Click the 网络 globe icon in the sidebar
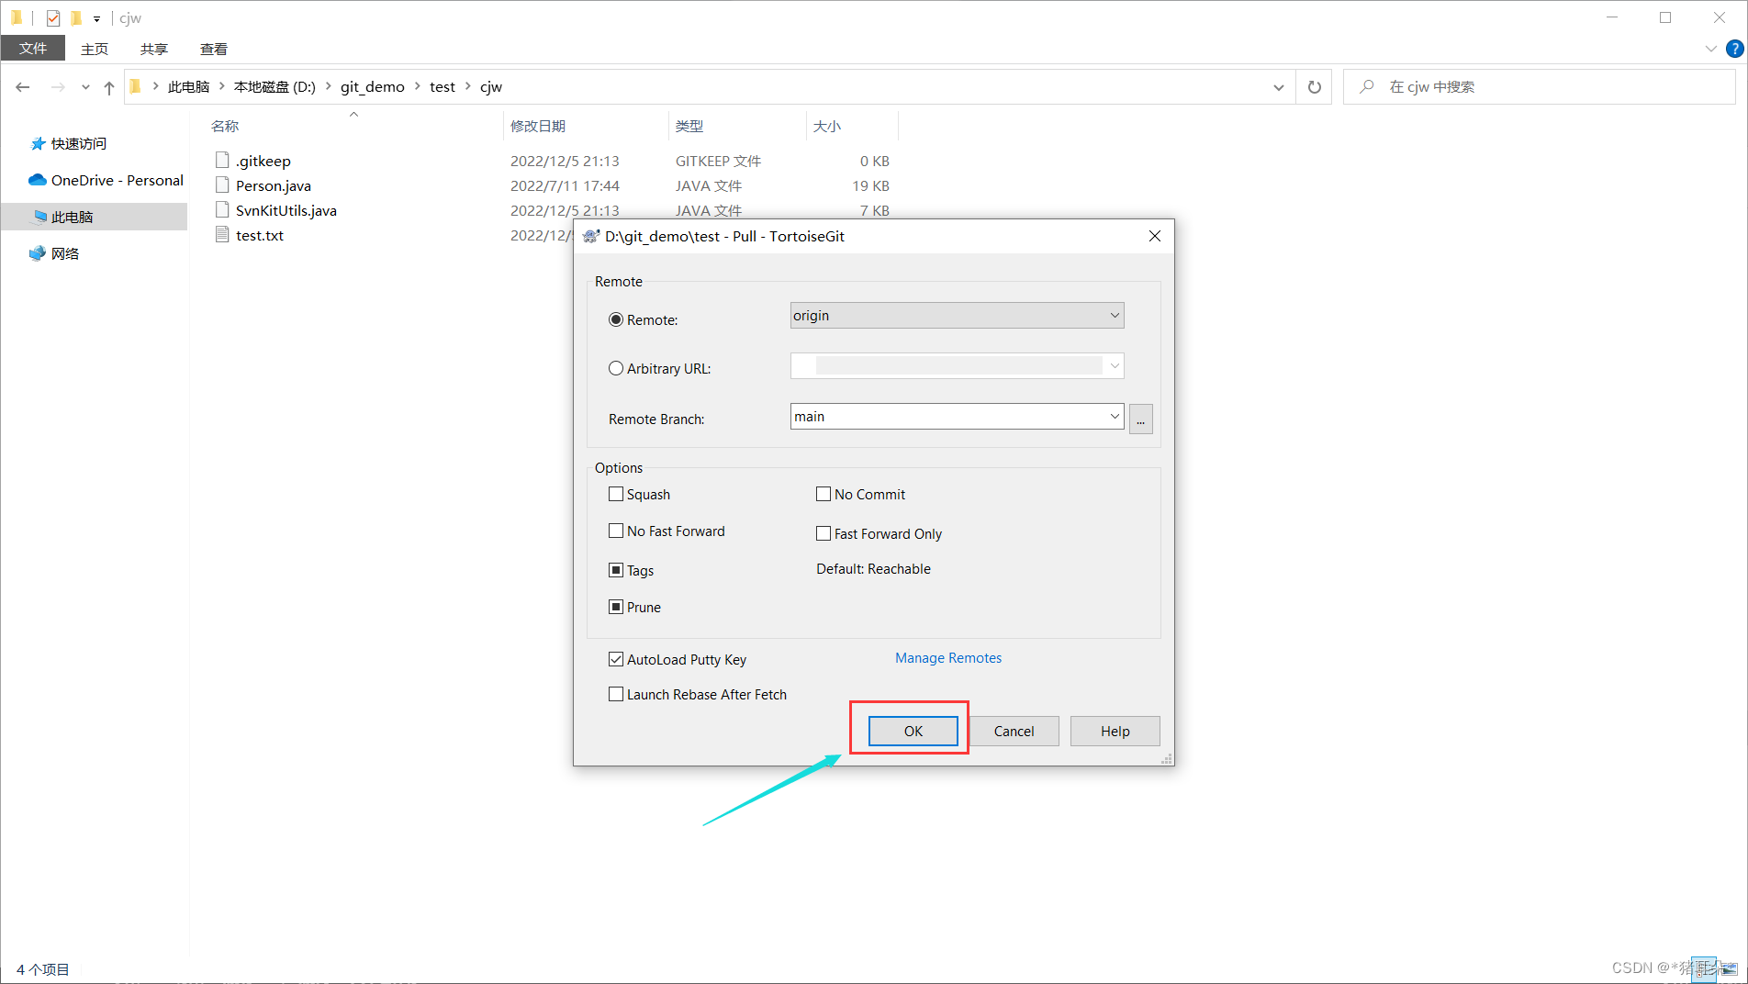The width and height of the screenshot is (1748, 984). pos(37,253)
